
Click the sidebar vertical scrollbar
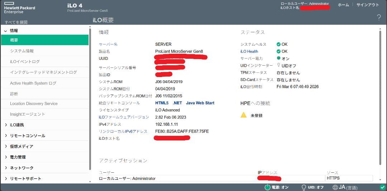click(x=90, y=99)
